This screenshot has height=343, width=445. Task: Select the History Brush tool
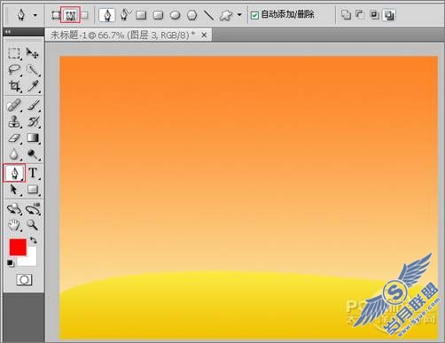coord(34,121)
